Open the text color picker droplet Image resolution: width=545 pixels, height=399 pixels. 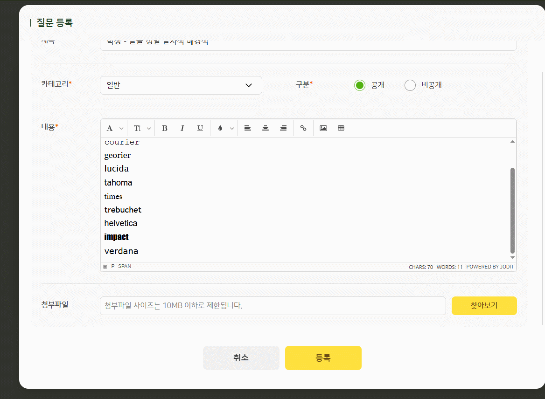(x=220, y=128)
